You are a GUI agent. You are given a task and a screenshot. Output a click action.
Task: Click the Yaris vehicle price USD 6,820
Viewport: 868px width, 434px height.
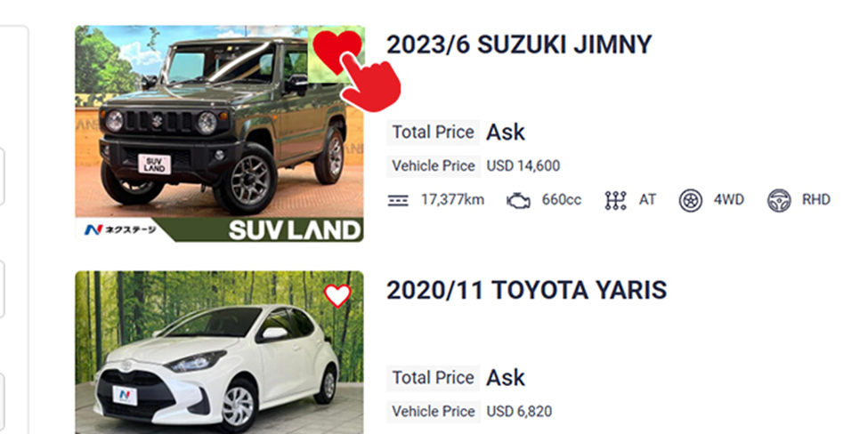[x=519, y=412]
